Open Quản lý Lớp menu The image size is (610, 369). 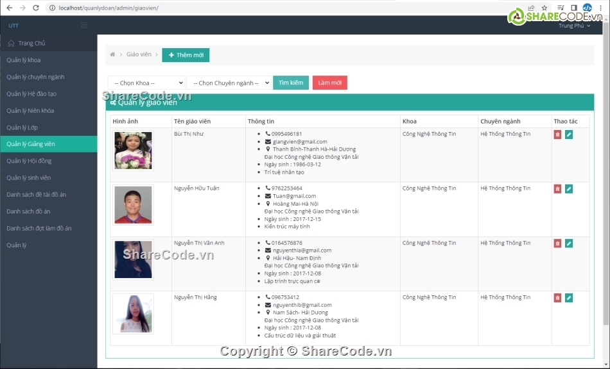tap(49, 127)
